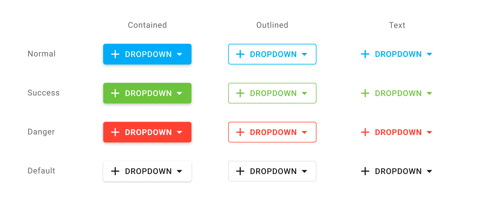The height and width of the screenshot is (208, 477).
Task: Click the plus icon on the red contained Dropdown button
Action: 115,132
